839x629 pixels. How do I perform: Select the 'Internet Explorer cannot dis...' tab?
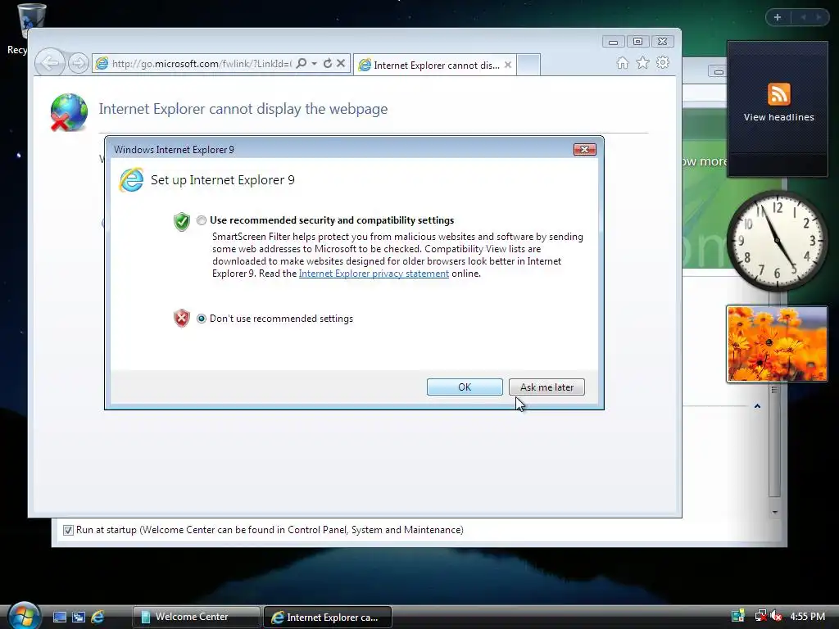434,65
